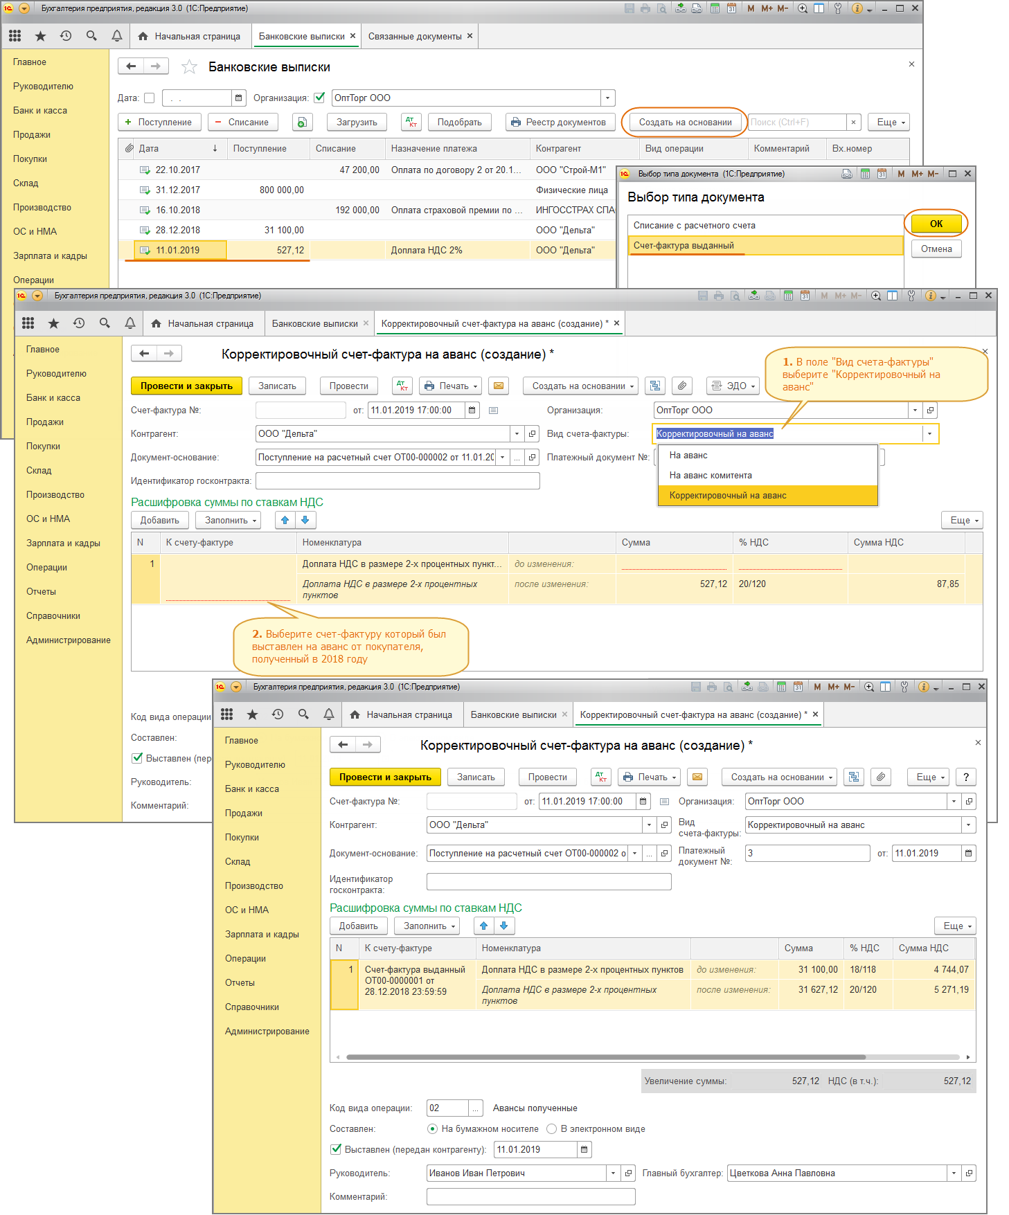This screenshot has height=1215, width=1009.
Task: Click the horizontal scrollbar under the НДС table
Action: tap(606, 1057)
